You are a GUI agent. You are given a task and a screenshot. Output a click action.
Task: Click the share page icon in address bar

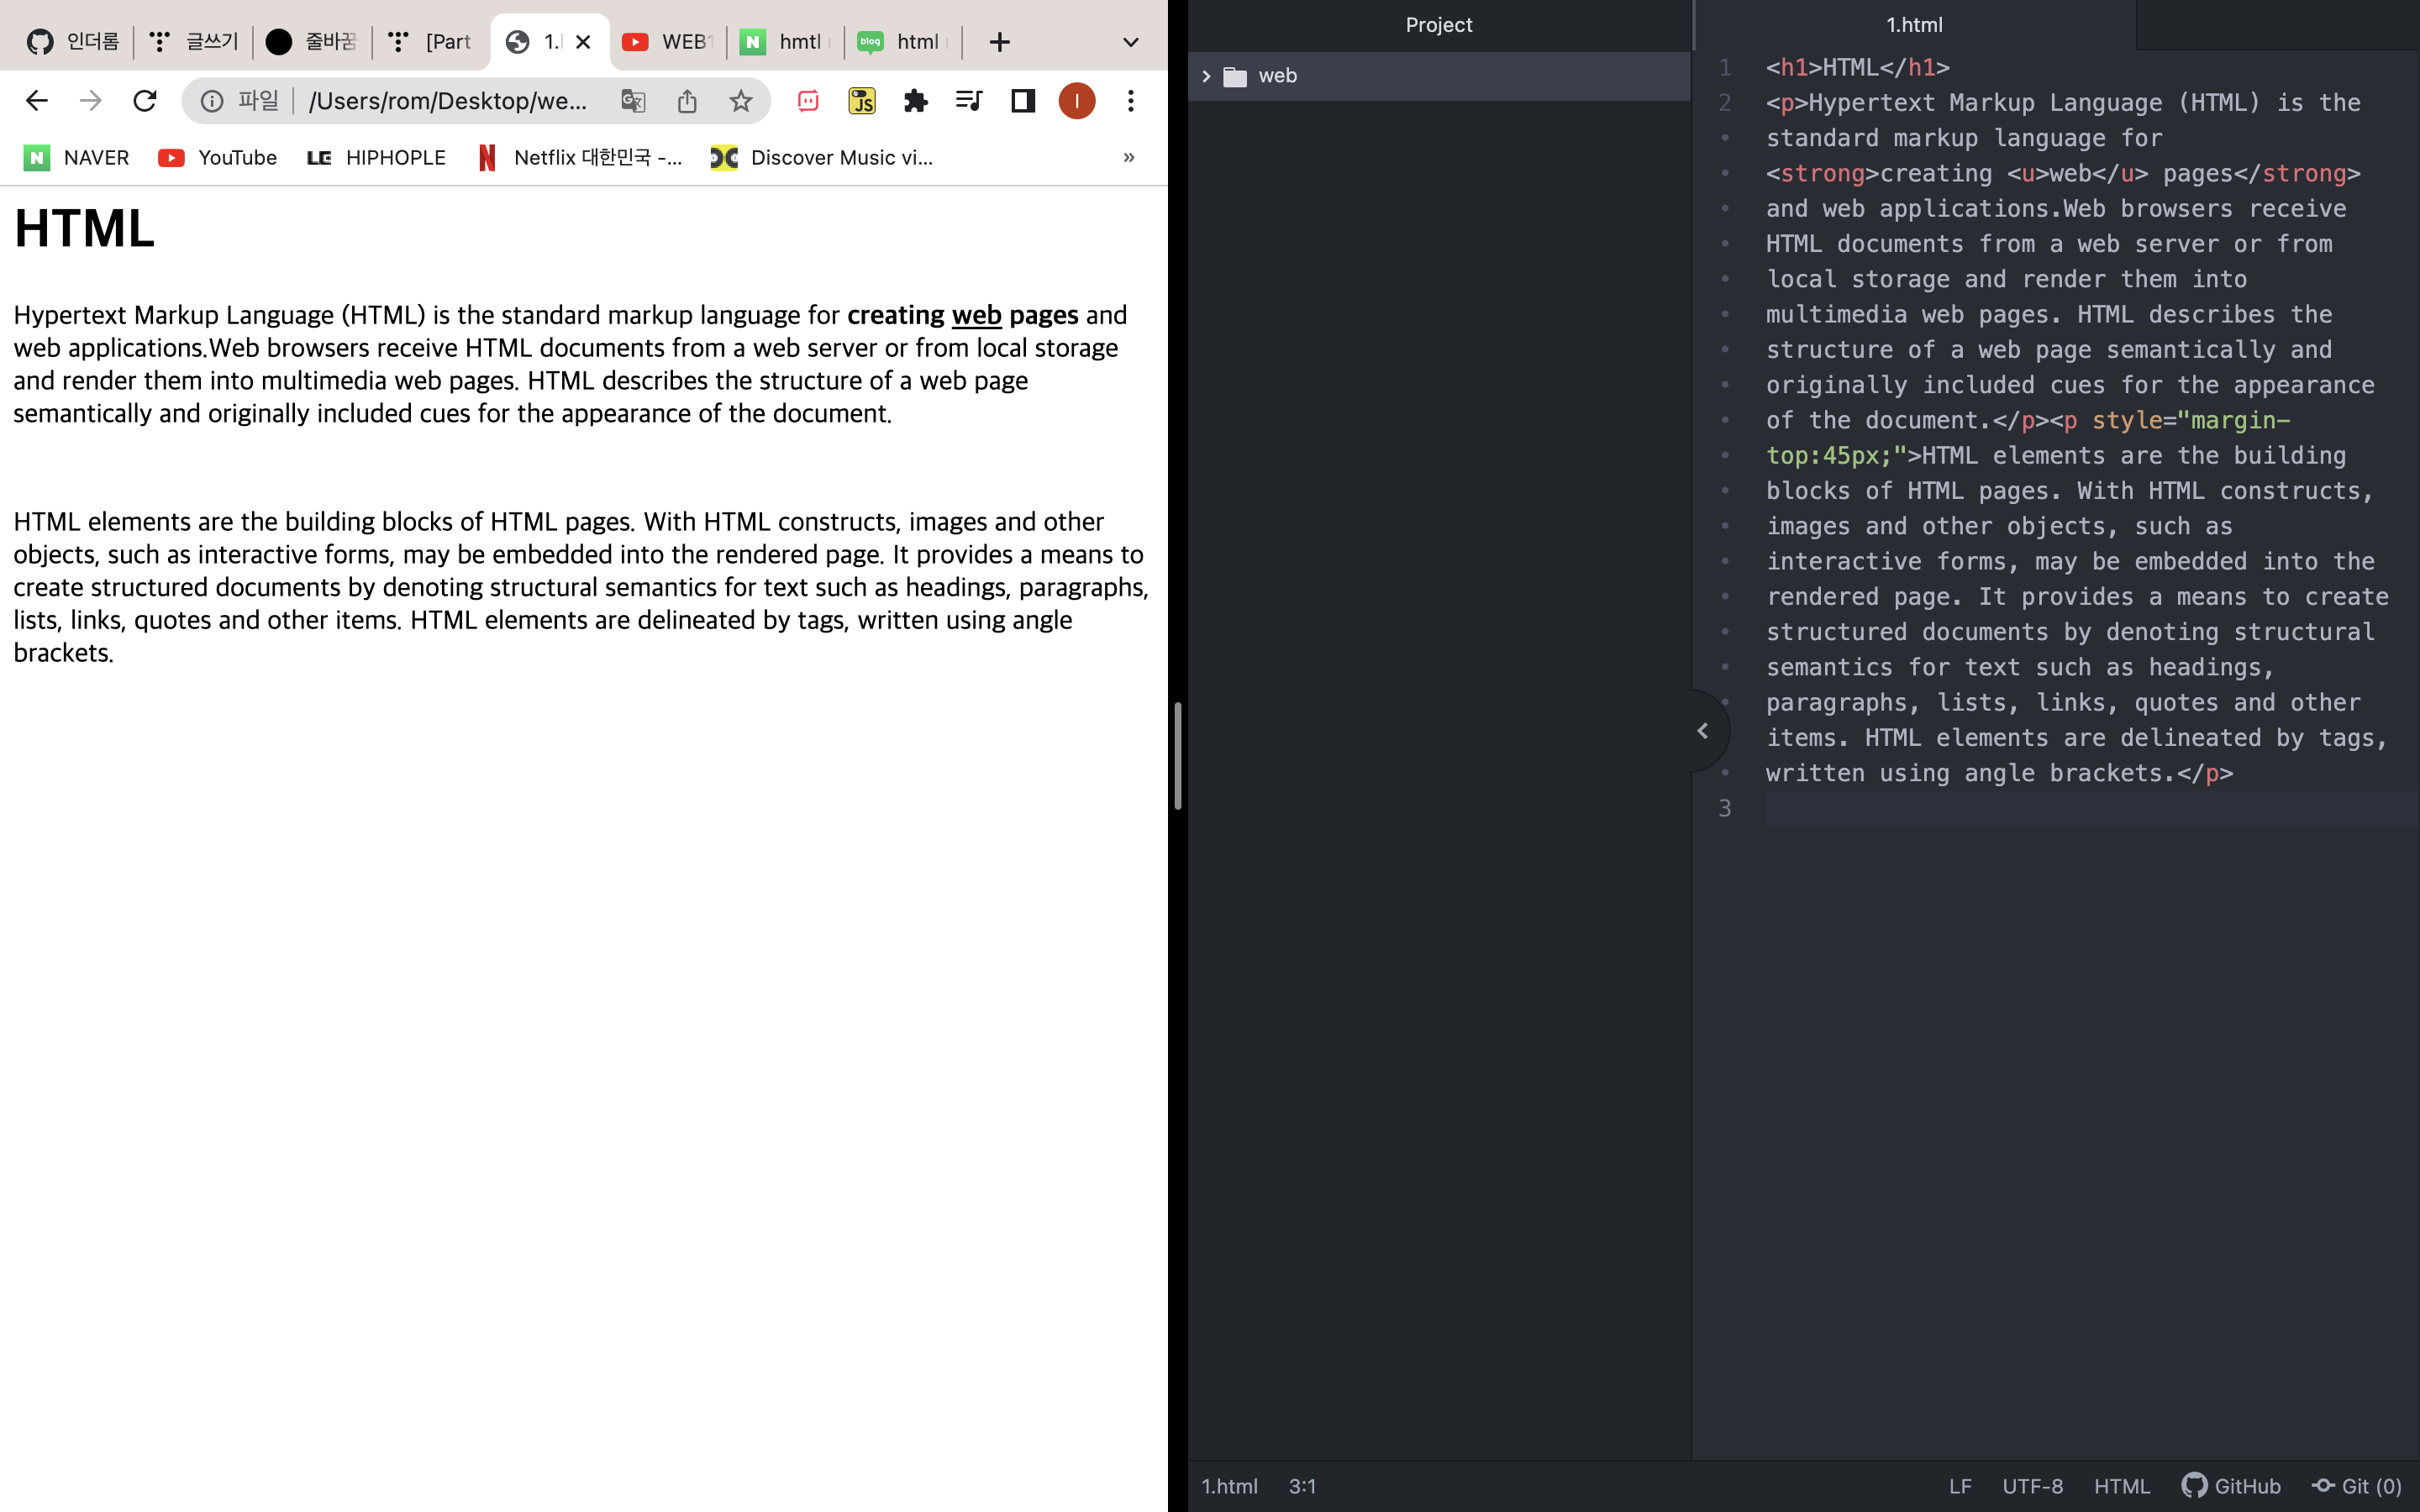tap(687, 101)
